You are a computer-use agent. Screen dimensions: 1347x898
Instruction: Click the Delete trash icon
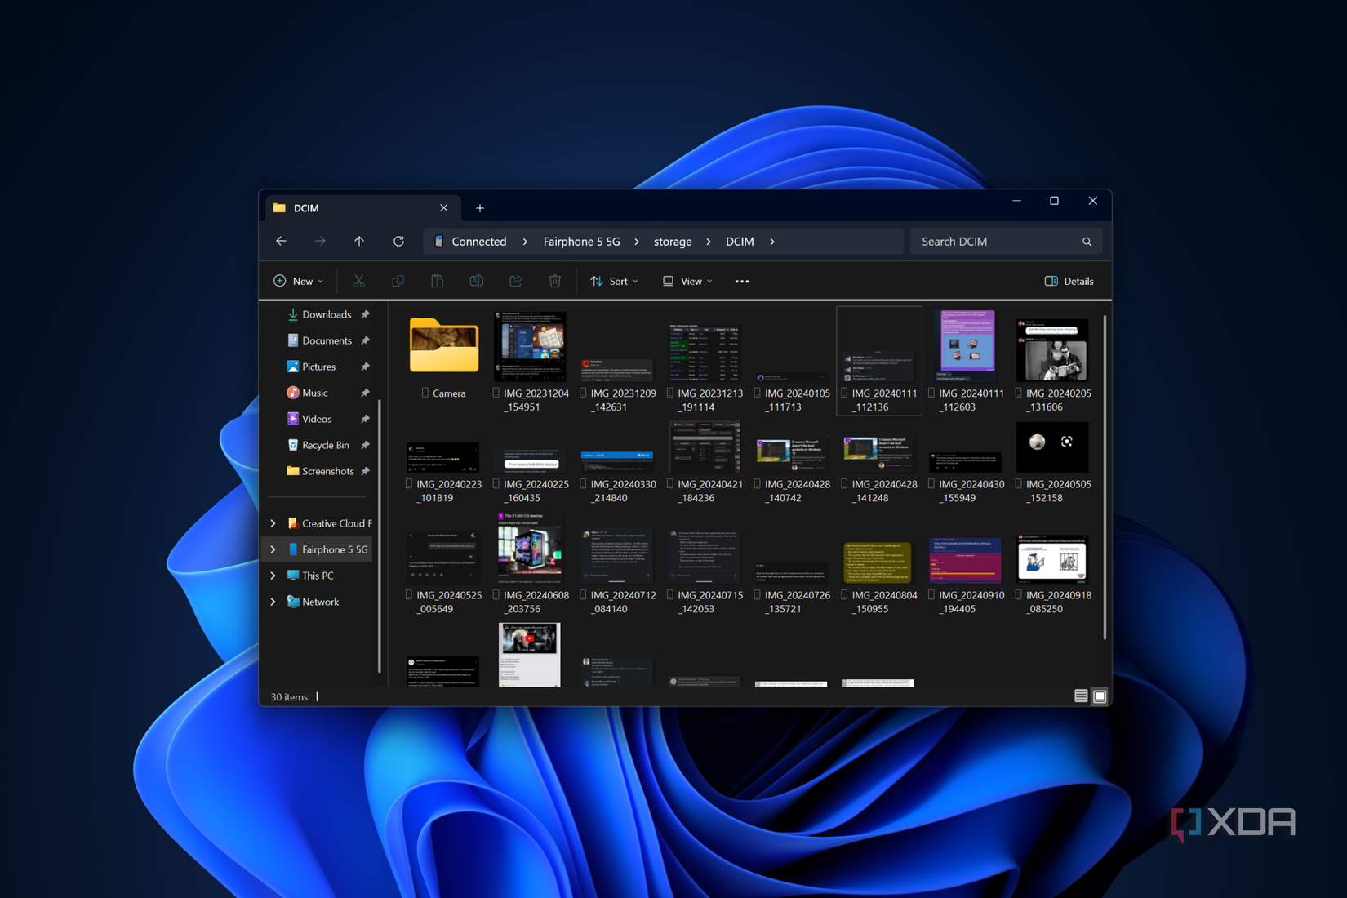coord(555,281)
